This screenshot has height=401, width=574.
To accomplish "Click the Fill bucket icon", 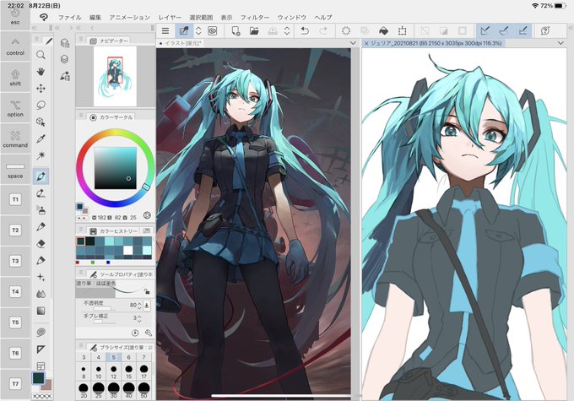I will (383, 31).
